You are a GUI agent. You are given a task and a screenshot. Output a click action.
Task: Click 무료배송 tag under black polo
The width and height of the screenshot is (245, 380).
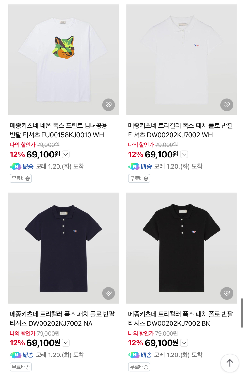(x=139, y=367)
